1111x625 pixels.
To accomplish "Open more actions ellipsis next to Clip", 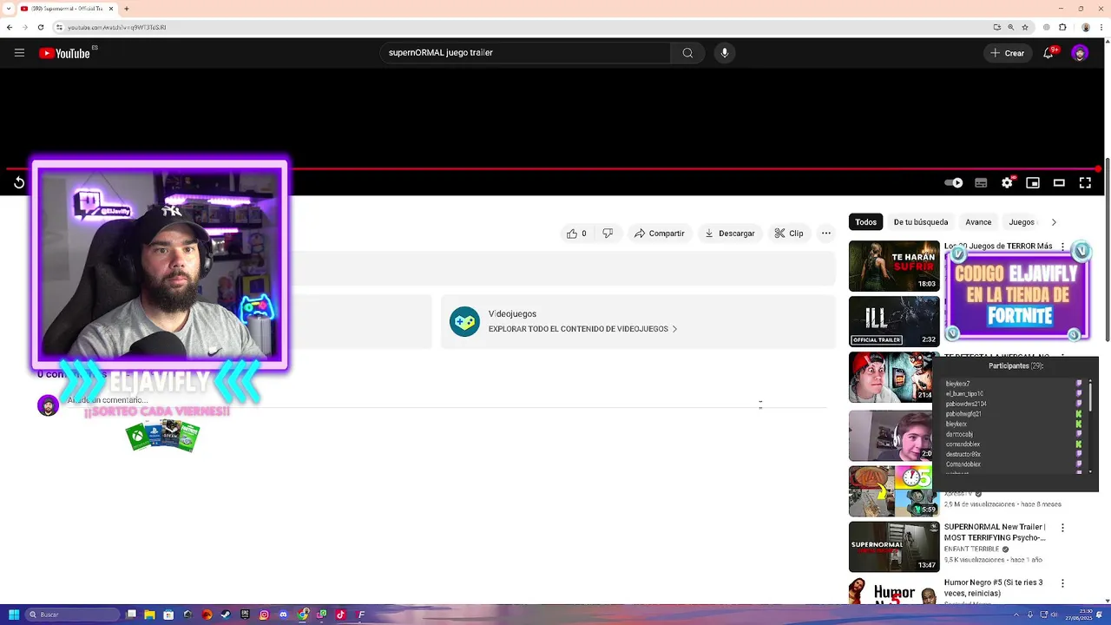I will [x=826, y=234].
